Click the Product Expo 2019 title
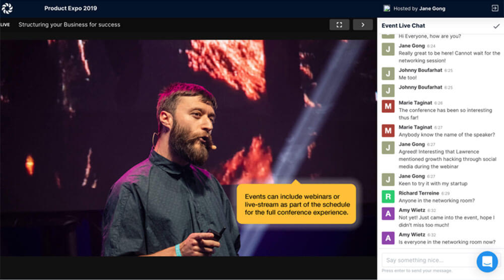 (71, 9)
